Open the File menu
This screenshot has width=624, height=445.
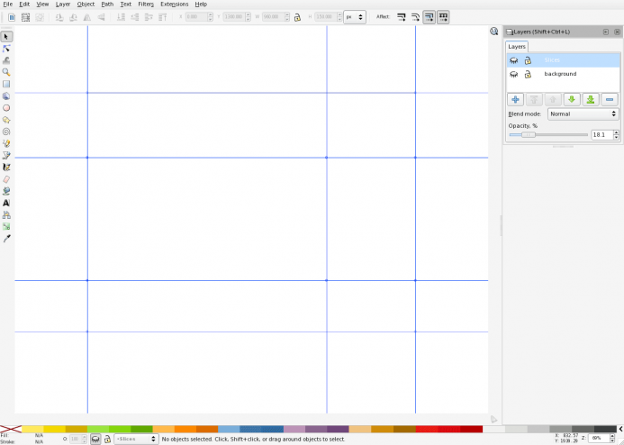coord(7,4)
